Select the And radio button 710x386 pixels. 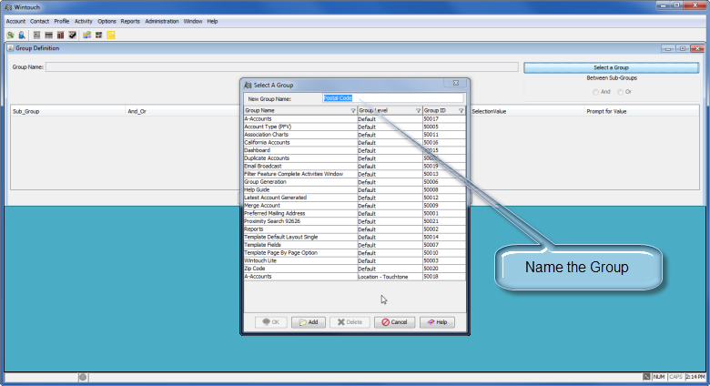596,91
